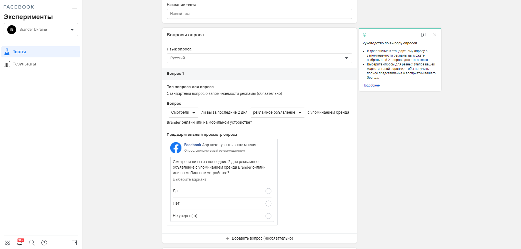
Task: Open the hamburger menu next to Facebook logo
Action: pyautogui.click(x=74, y=7)
